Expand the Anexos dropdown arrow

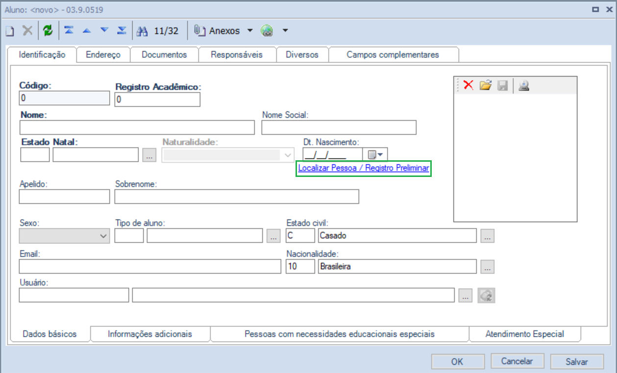[249, 31]
